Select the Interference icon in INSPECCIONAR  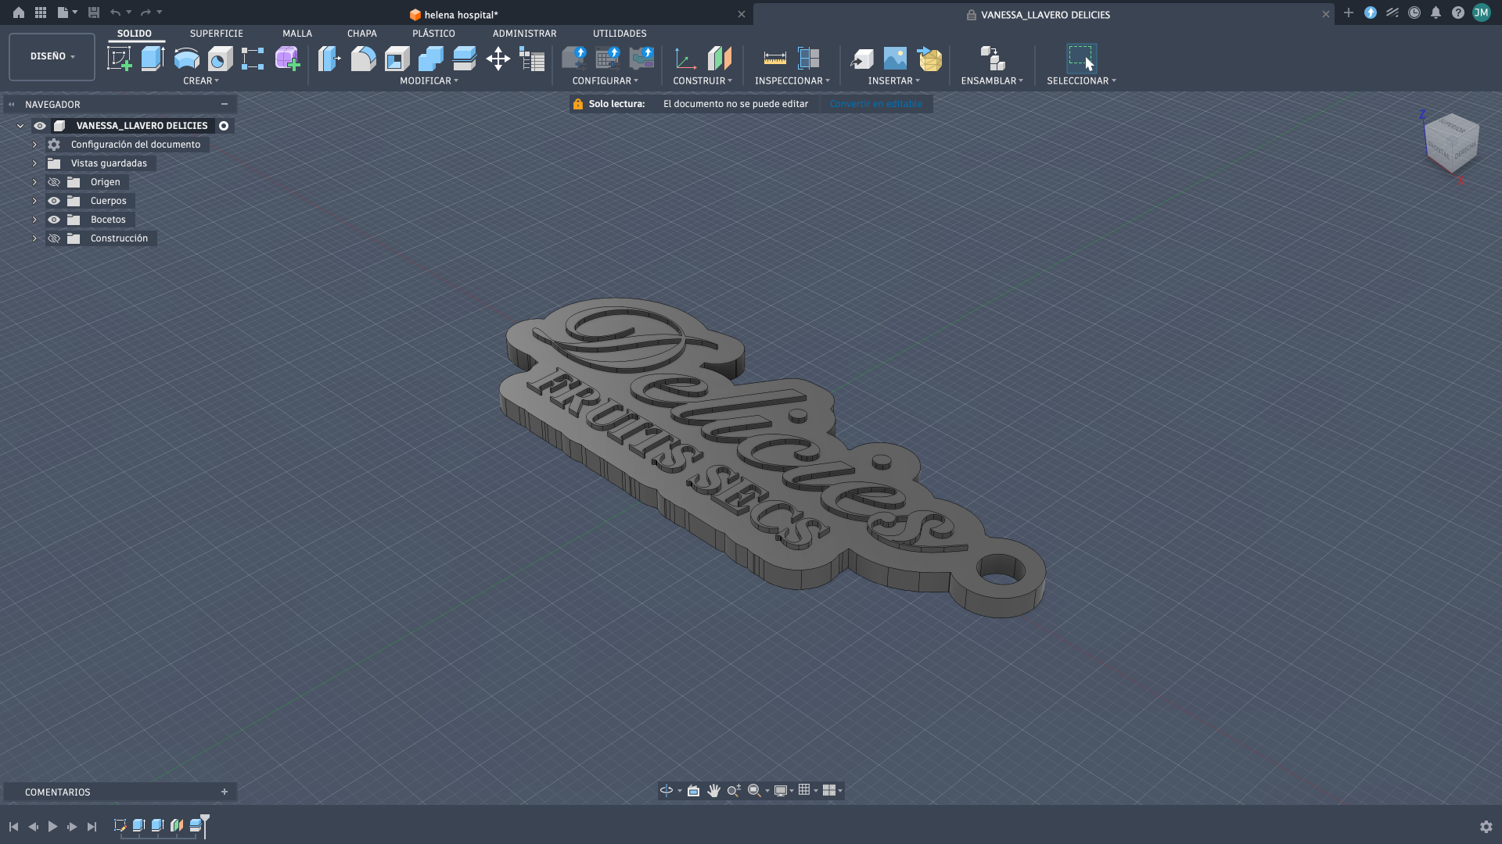coord(808,59)
